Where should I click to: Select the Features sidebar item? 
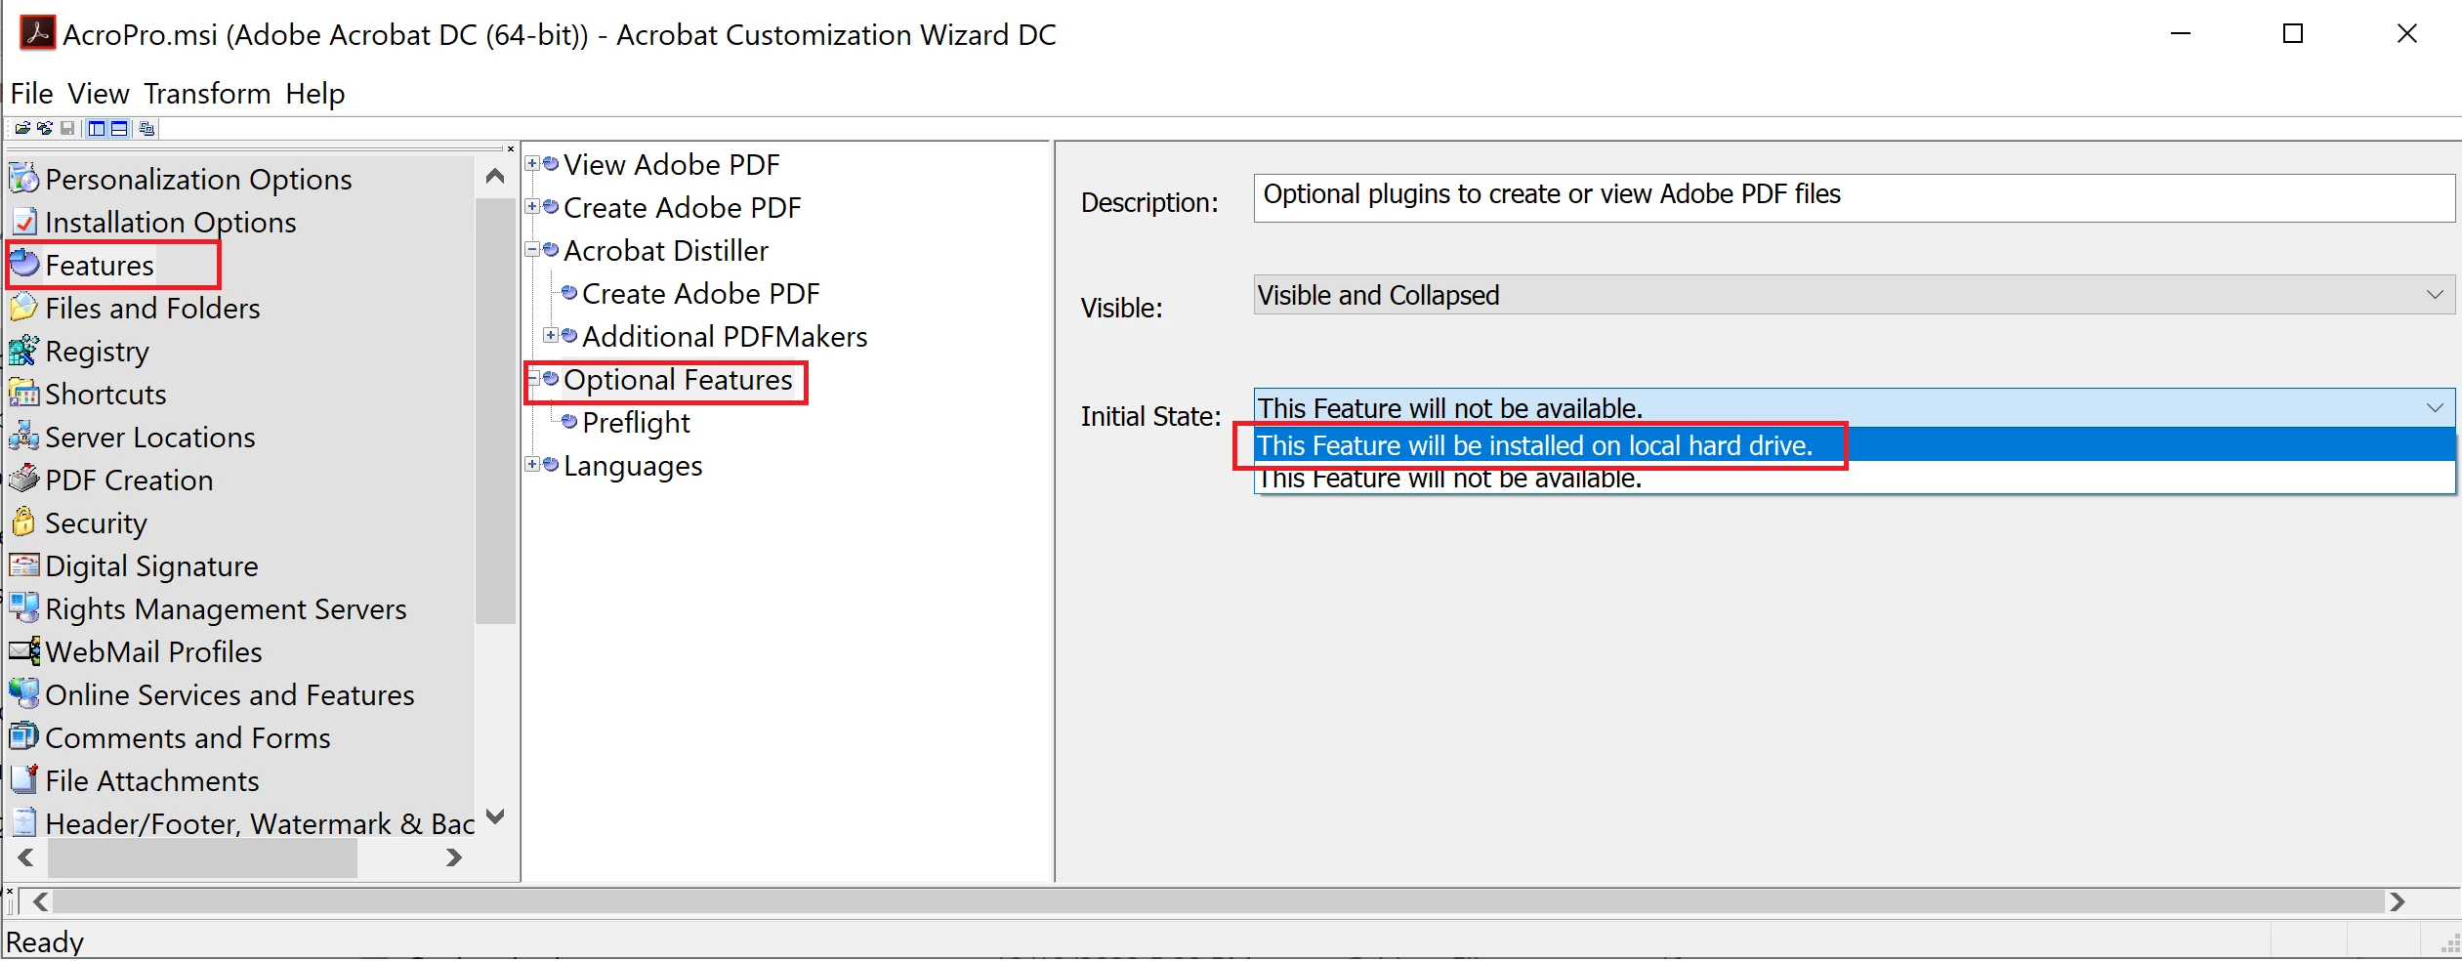coord(99,265)
